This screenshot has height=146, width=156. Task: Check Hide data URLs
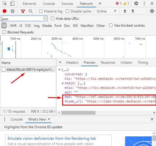click(x=53, y=18)
